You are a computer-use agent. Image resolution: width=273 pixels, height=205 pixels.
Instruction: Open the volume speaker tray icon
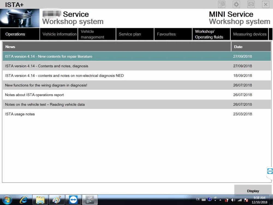tap(233, 200)
